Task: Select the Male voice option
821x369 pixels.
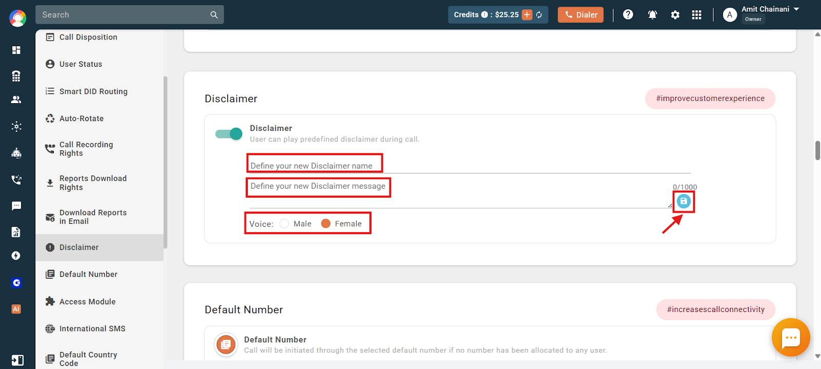Action: coord(284,224)
